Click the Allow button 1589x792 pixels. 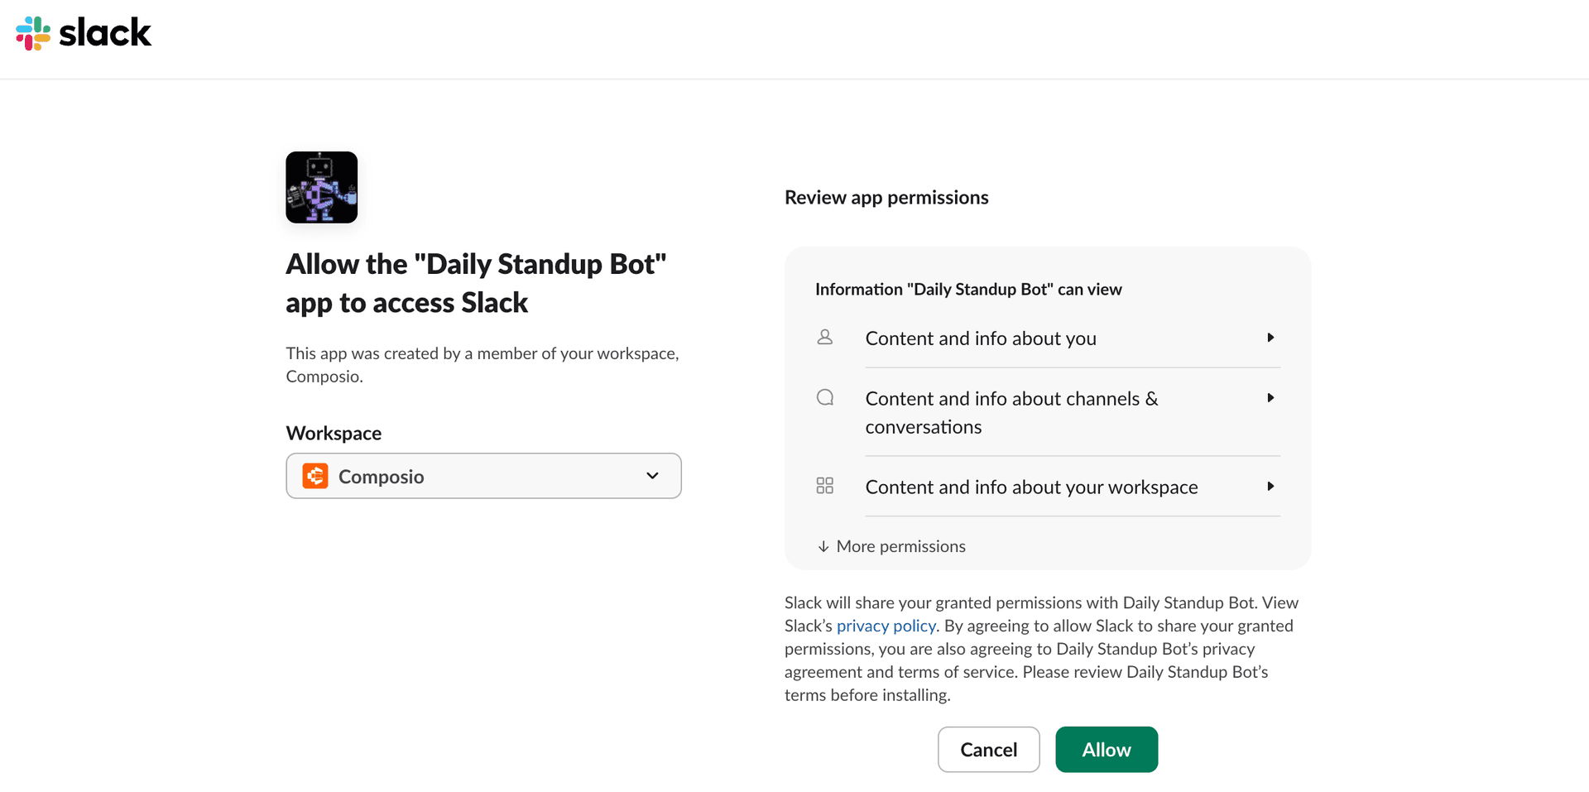coord(1107,750)
